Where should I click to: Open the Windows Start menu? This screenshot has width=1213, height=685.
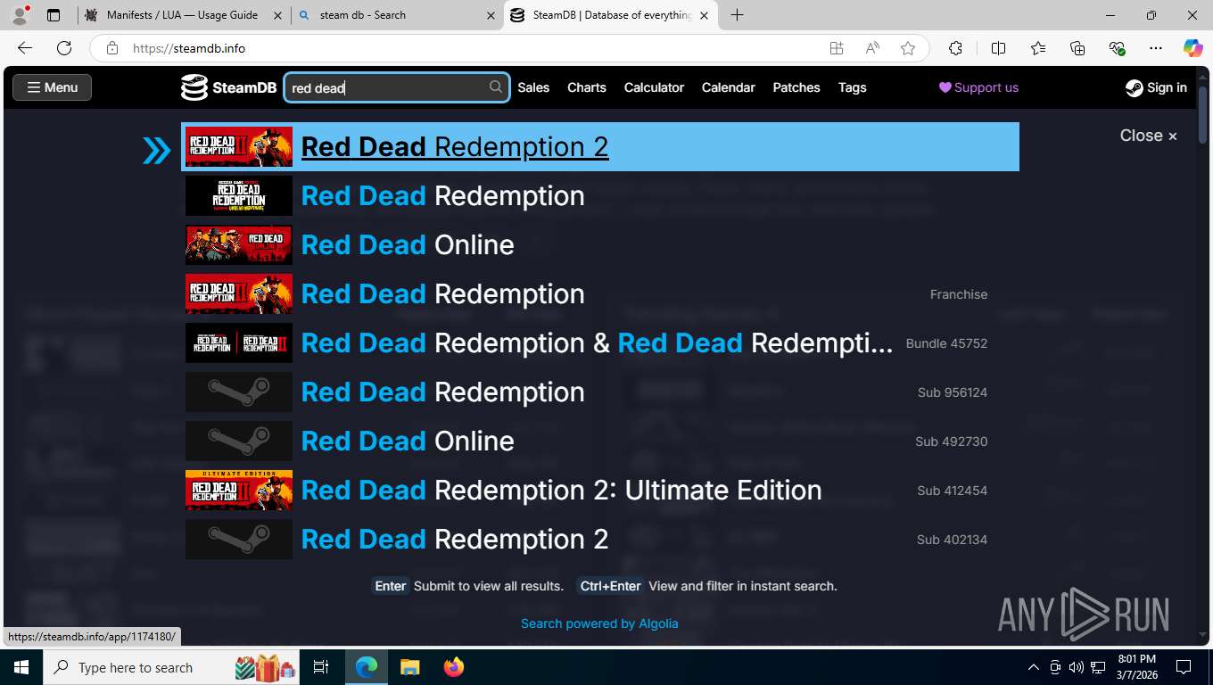(21, 667)
